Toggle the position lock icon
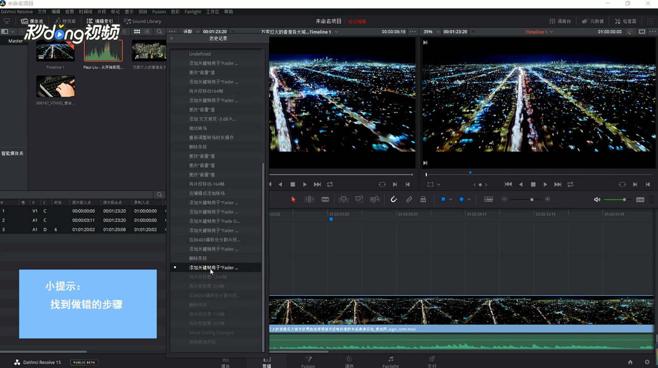 pos(423,200)
